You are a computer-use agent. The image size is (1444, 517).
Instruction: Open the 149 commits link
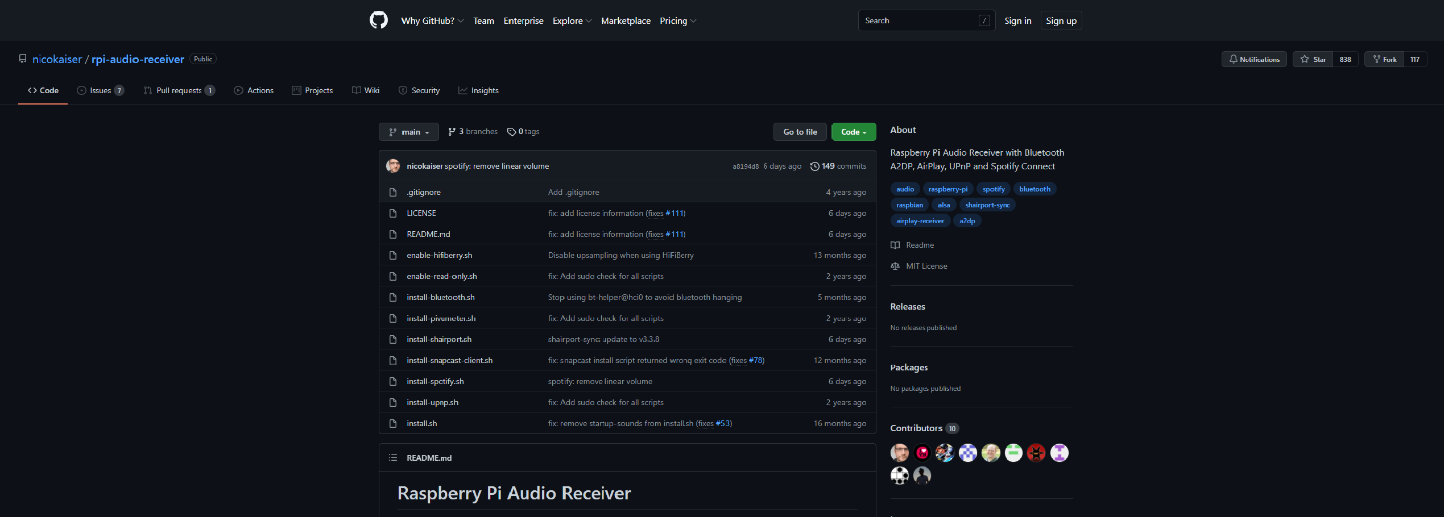coord(838,166)
